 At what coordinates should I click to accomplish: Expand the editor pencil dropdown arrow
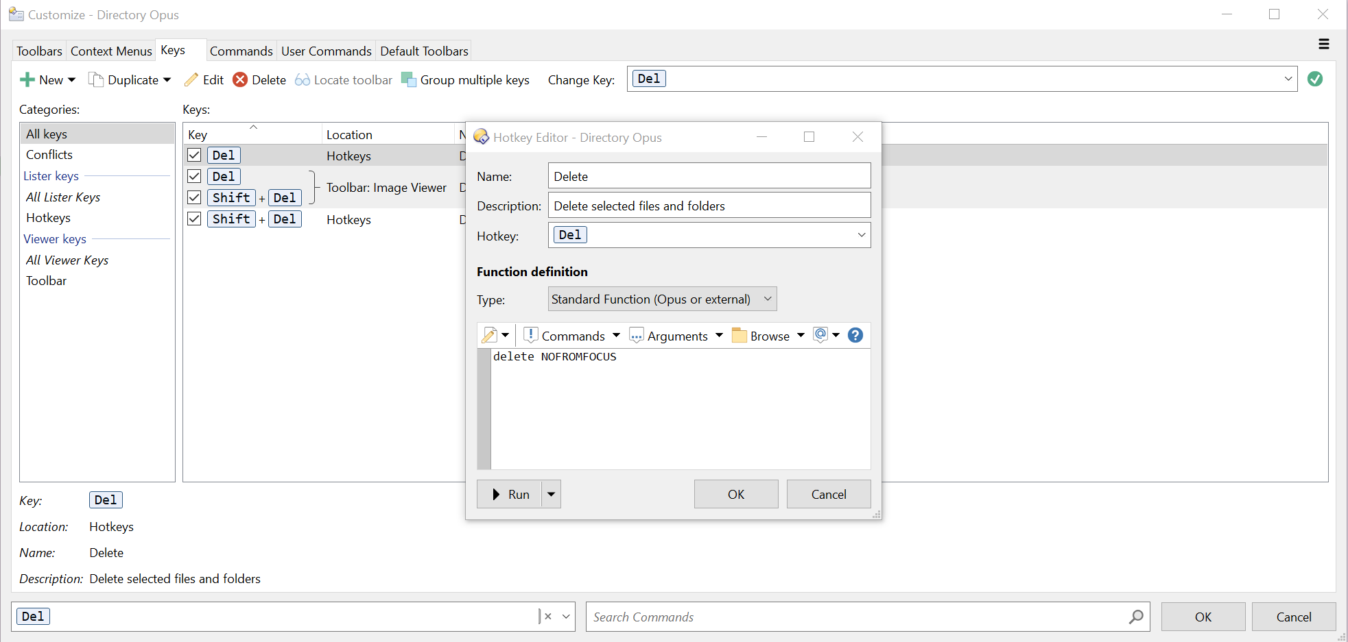click(505, 335)
